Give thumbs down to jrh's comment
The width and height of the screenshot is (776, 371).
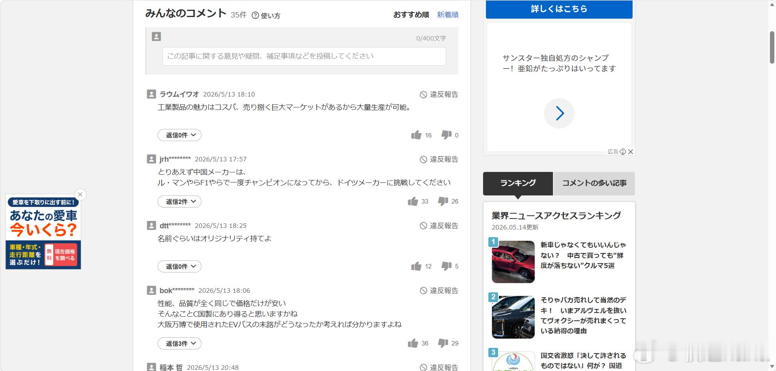pos(443,201)
